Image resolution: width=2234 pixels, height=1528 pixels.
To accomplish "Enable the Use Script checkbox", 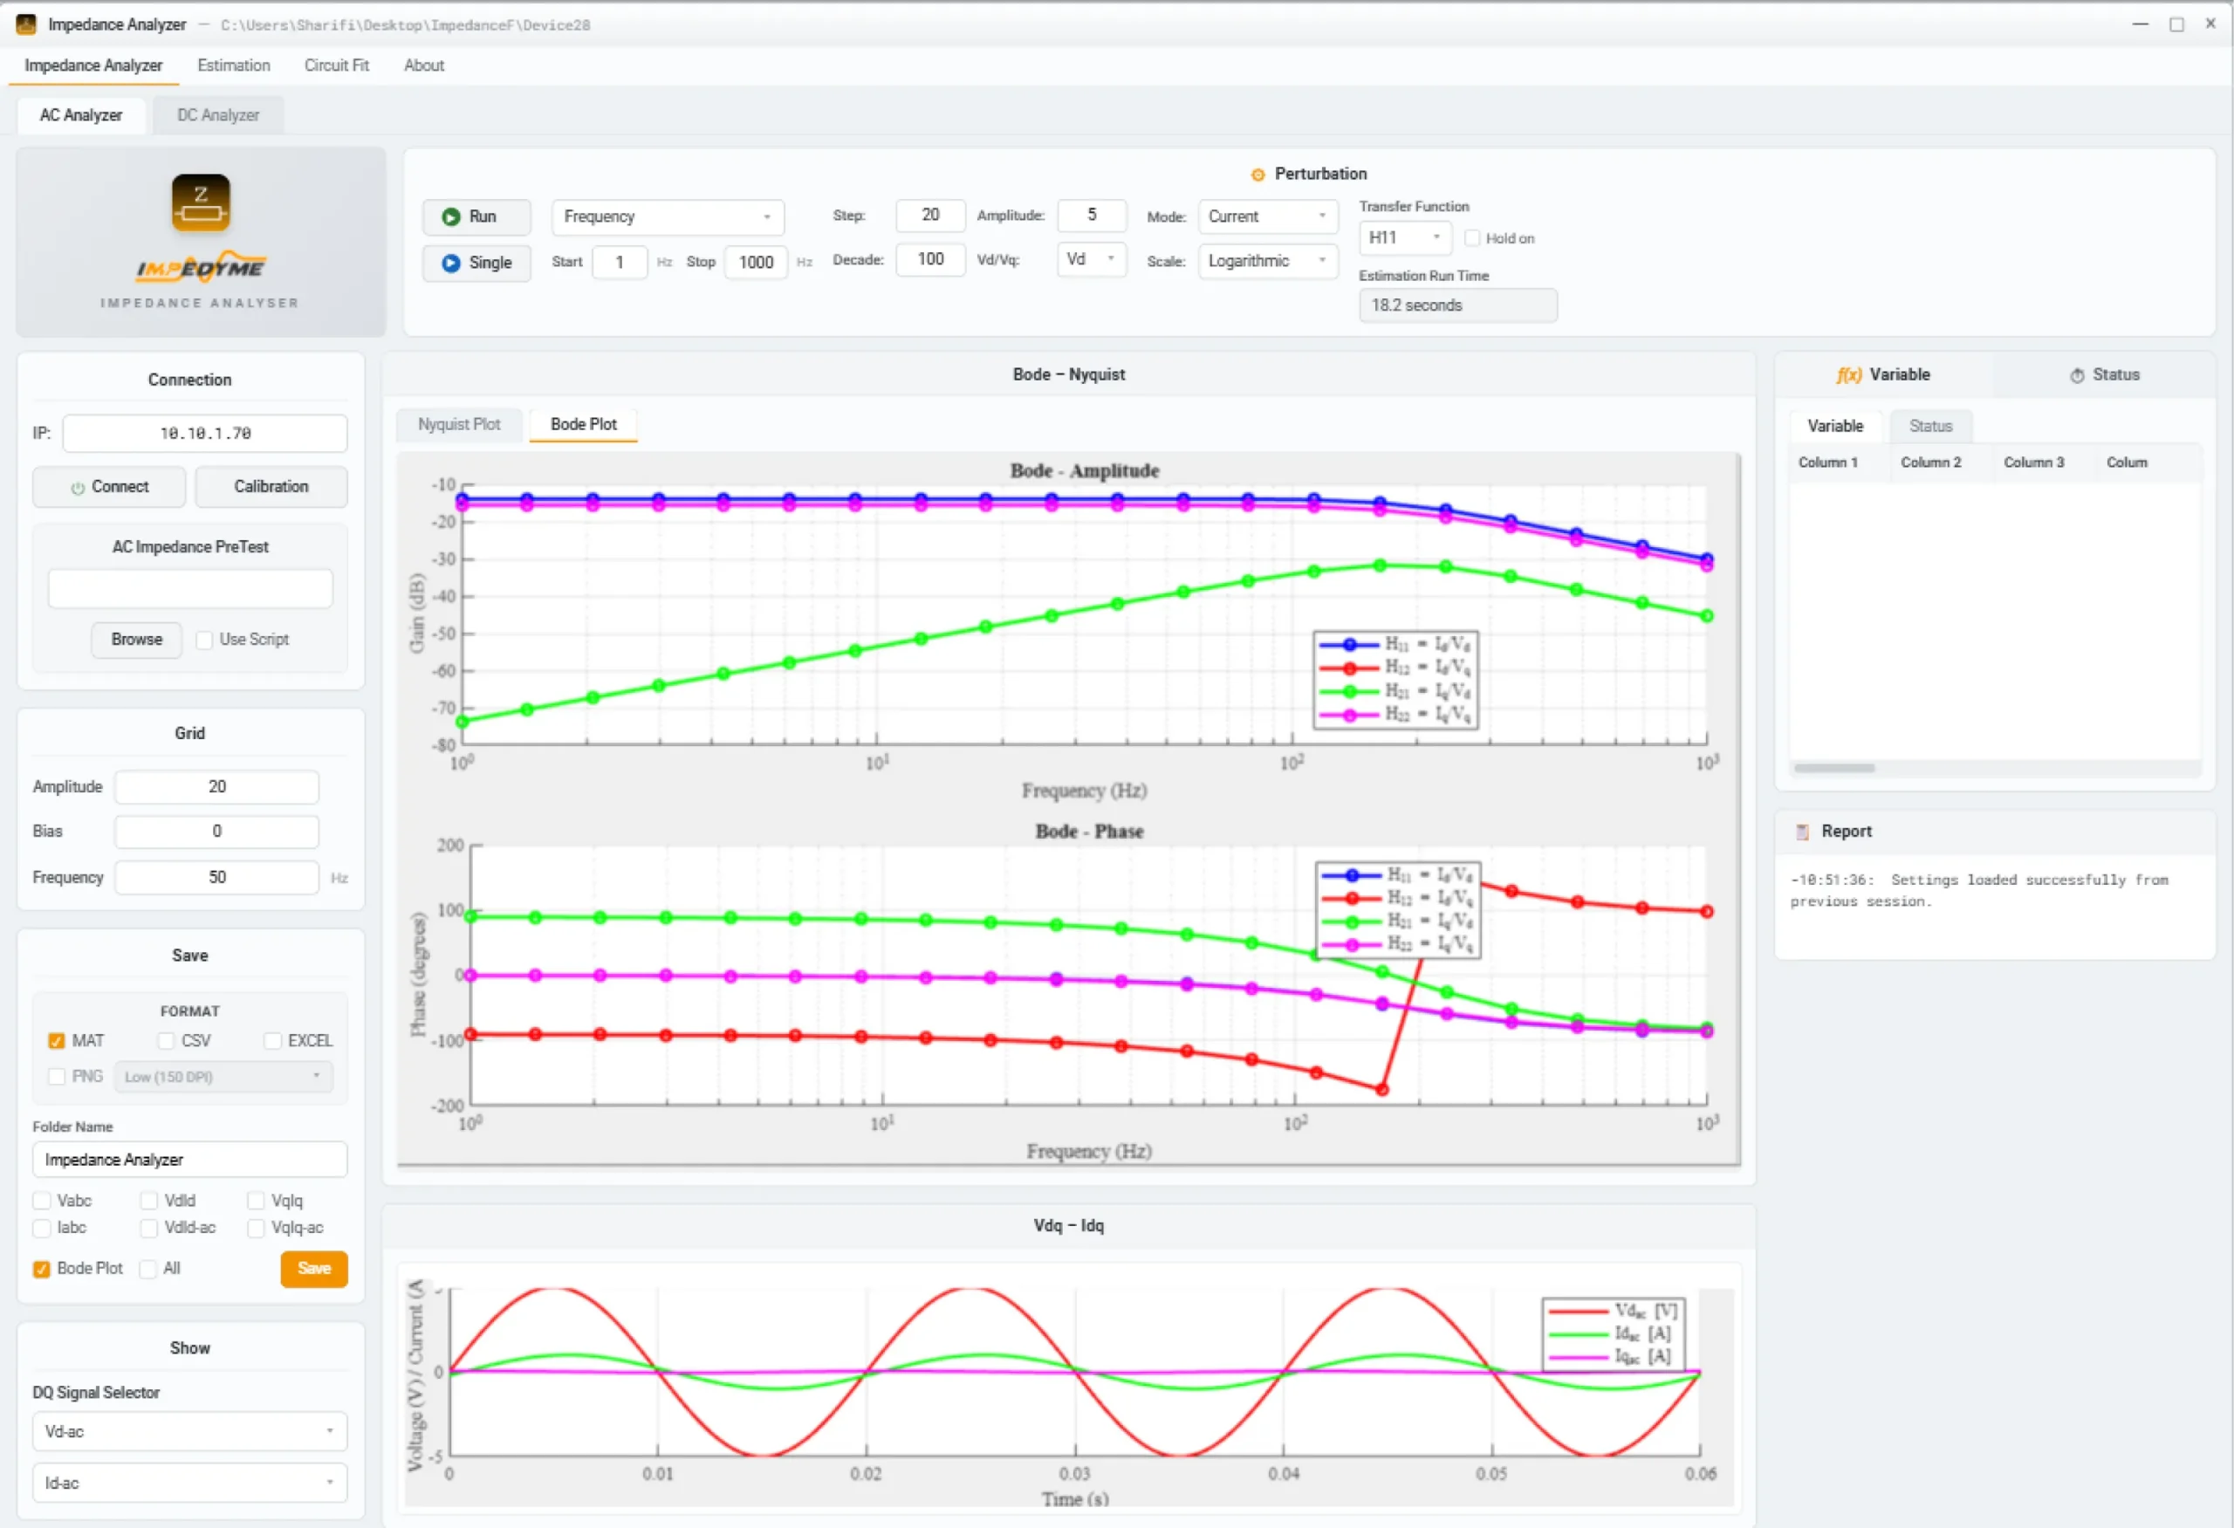I will (204, 640).
